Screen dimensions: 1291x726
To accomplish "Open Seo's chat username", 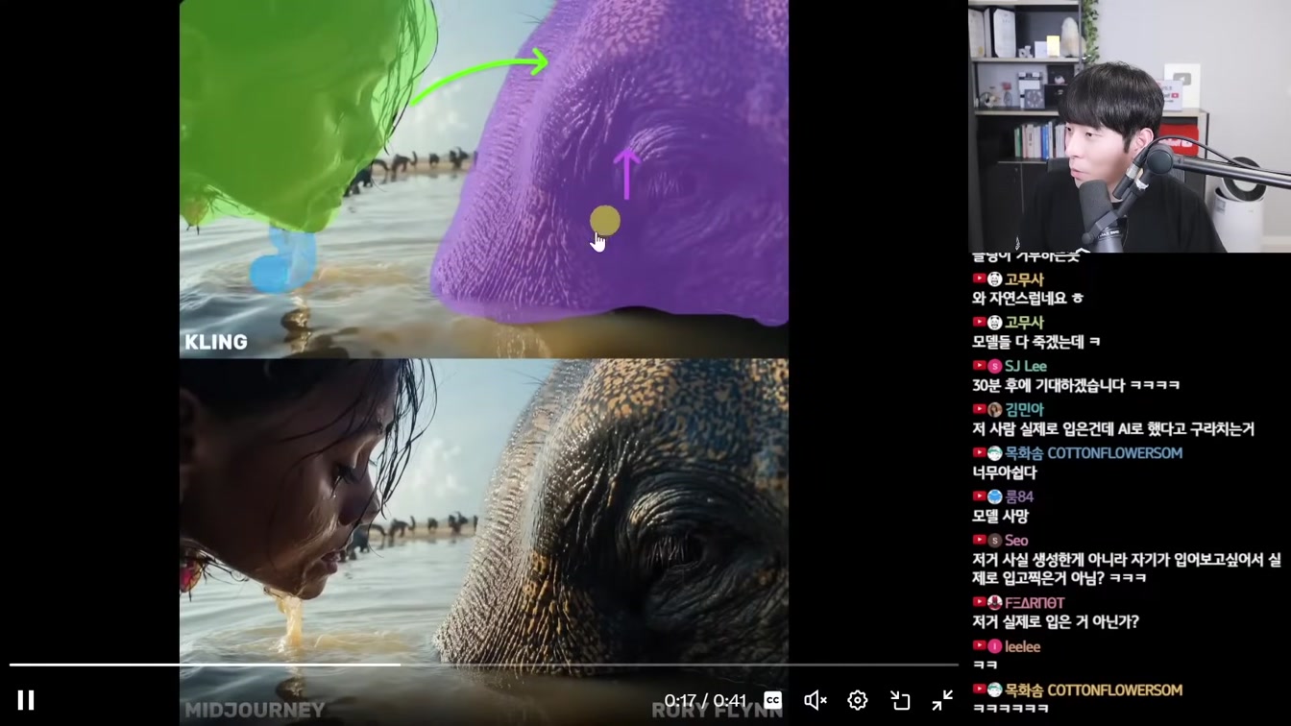I will pyautogui.click(x=1016, y=541).
